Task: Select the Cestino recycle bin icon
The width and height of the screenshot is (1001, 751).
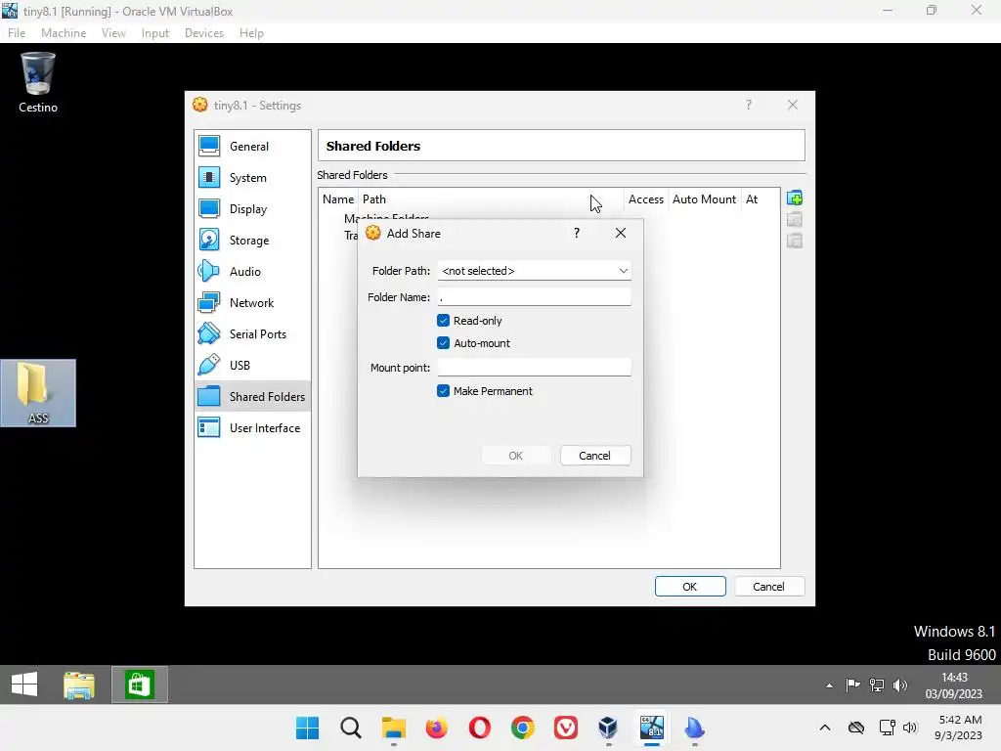Action: (38, 83)
